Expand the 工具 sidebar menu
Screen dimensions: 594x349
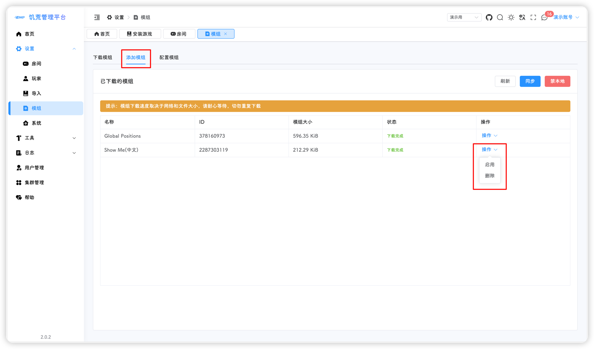46,138
